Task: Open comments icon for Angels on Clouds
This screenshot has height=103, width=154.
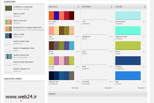Action: click(143, 37)
